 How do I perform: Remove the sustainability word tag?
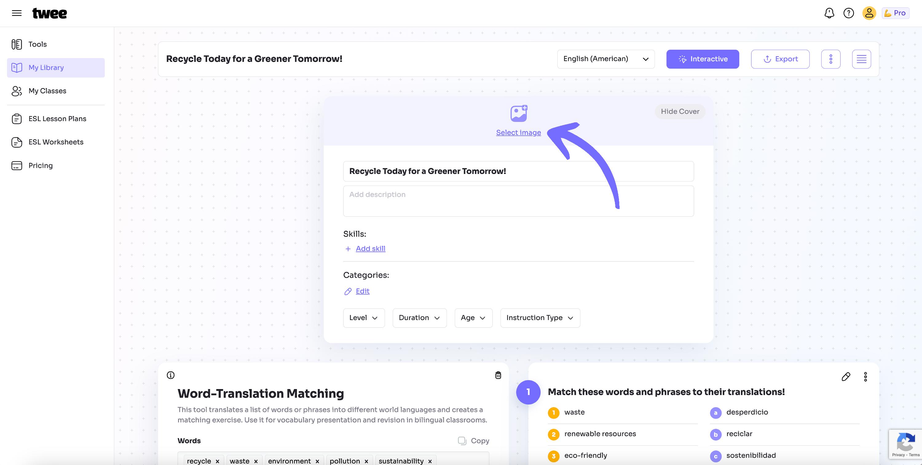430,461
